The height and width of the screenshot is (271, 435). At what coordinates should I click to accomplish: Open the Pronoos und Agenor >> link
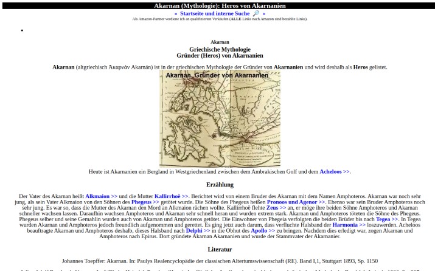click(x=296, y=202)
